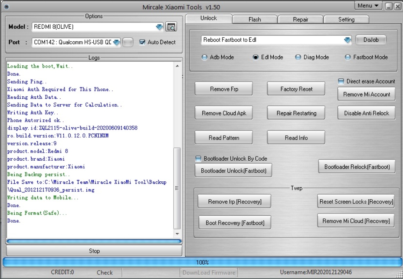Click the DoJob button
Viewport: 403px width, 279px height.
[371, 40]
